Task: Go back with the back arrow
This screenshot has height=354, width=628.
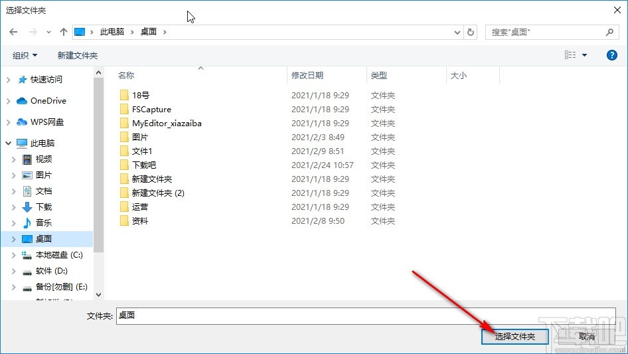Action: (13, 32)
